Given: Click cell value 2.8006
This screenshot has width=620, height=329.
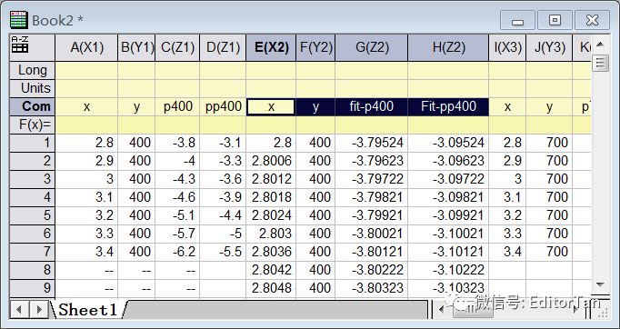Looking at the screenshot, I should 272,161.
